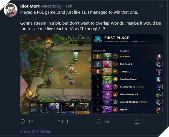Click the Buy XP button in game
169x137 pixels.
point(37,111)
